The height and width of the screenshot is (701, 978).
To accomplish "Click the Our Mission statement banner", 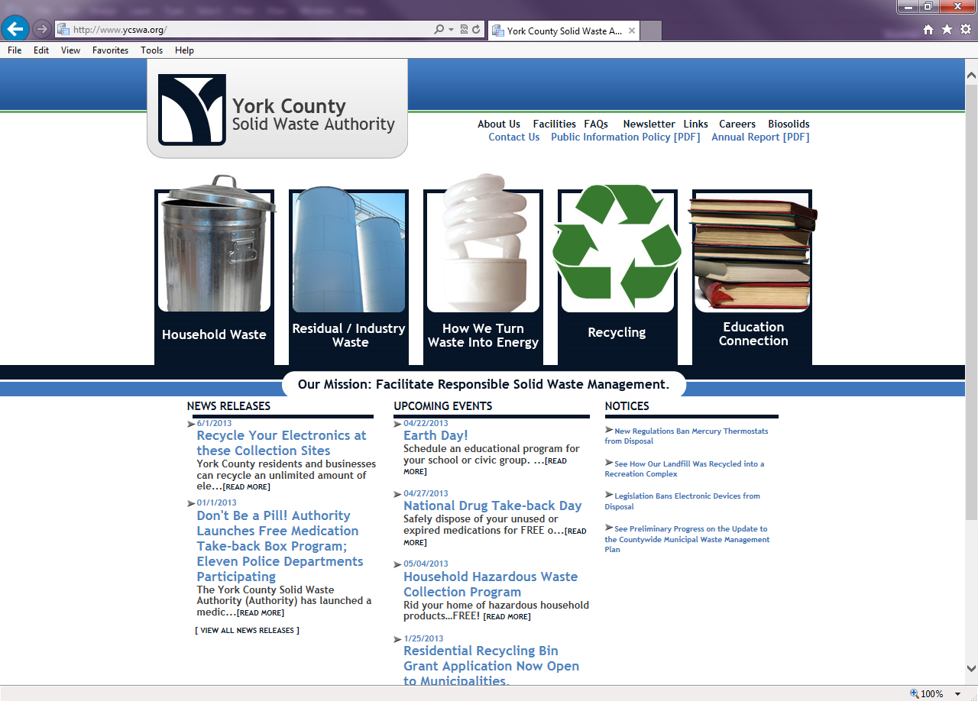I will (x=484, y=385).
